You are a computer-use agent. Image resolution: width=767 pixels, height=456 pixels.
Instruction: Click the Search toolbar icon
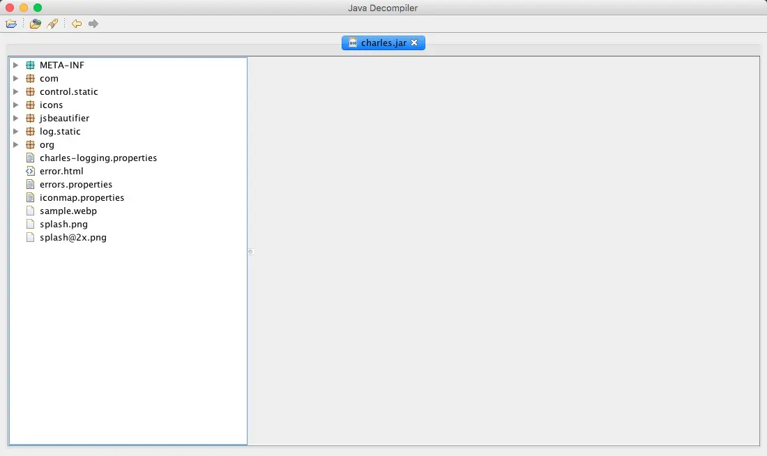point(52,24)
